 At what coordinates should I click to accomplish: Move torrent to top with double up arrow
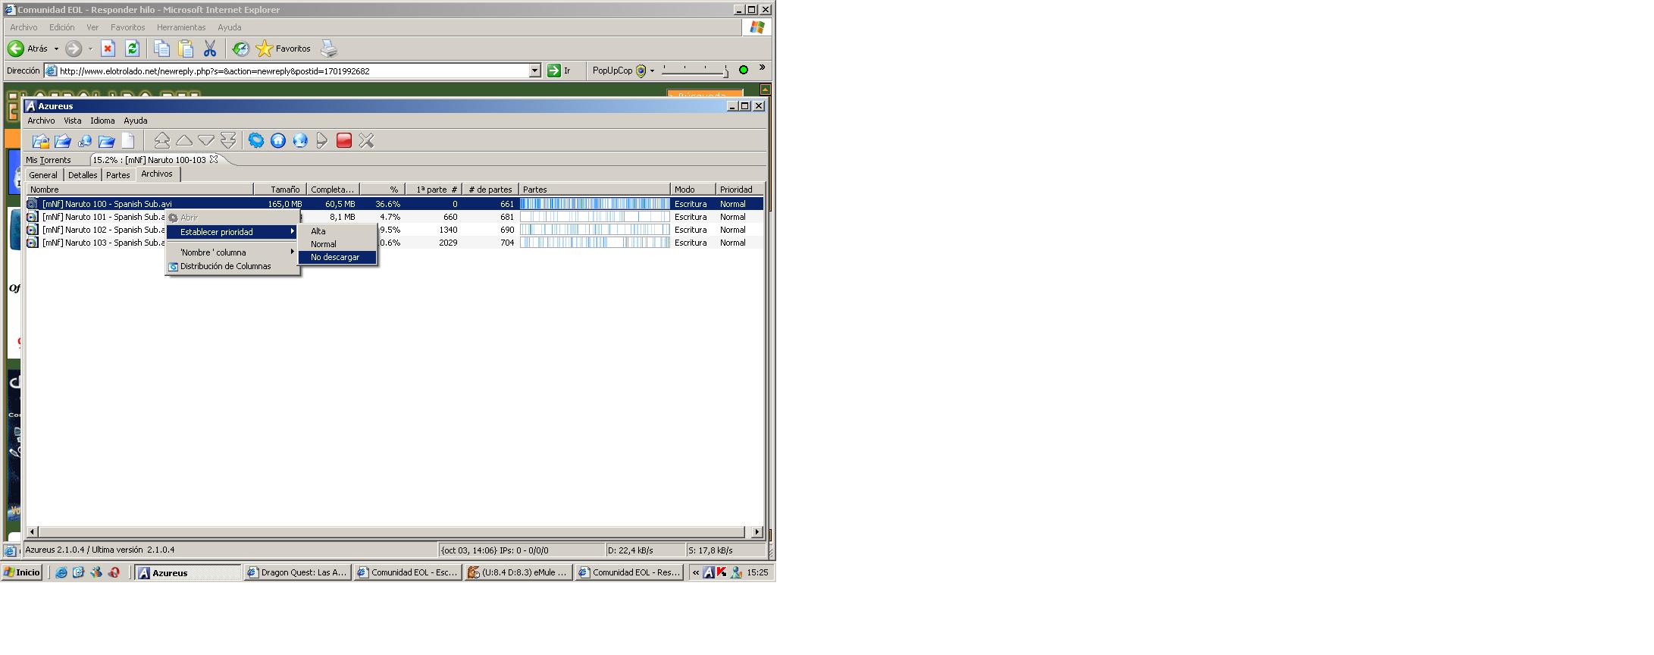coord(161,140)
